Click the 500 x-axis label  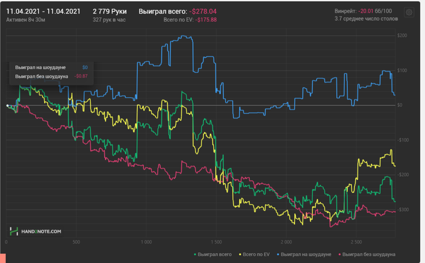tap(76, 242)
